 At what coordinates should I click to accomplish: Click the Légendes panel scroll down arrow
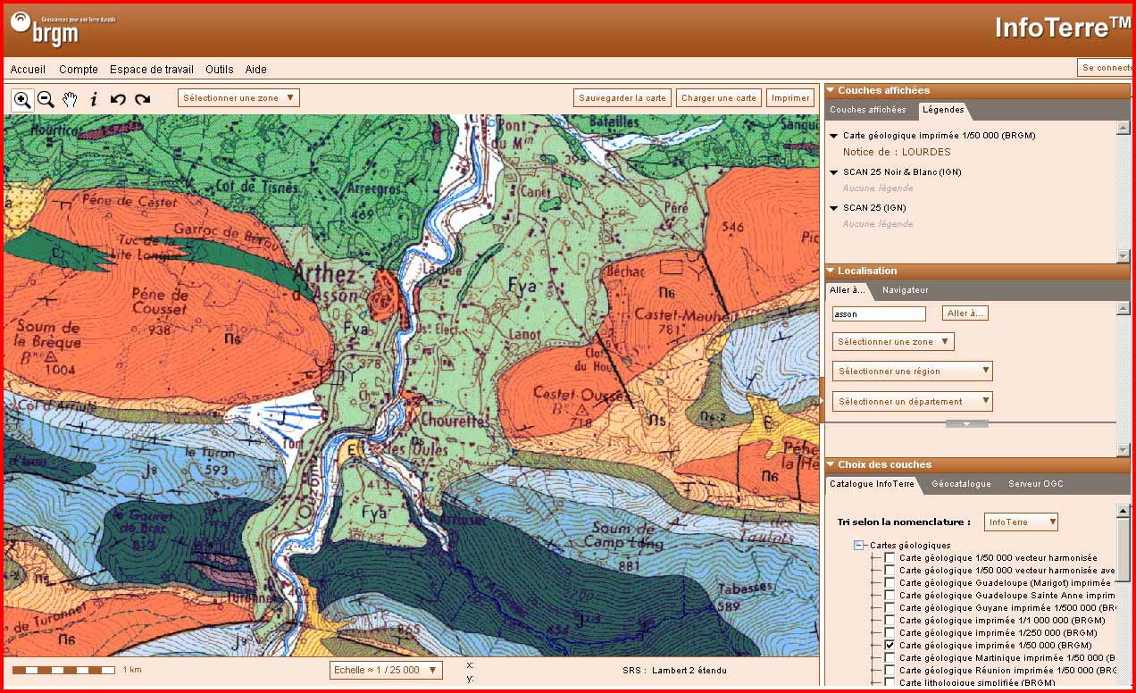tap(1123, 255)
